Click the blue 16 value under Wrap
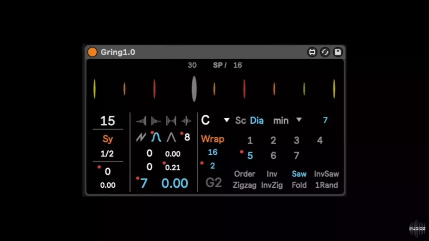Image resolution: width=429 pixels, height=241 pixels. click(x=213, y=152)
